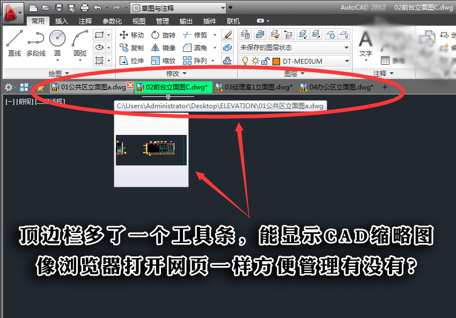Toggle the layer lock padlock icon
Image resolution: width=456 pixels, height=318 pixels.
[x=266, y=61]
